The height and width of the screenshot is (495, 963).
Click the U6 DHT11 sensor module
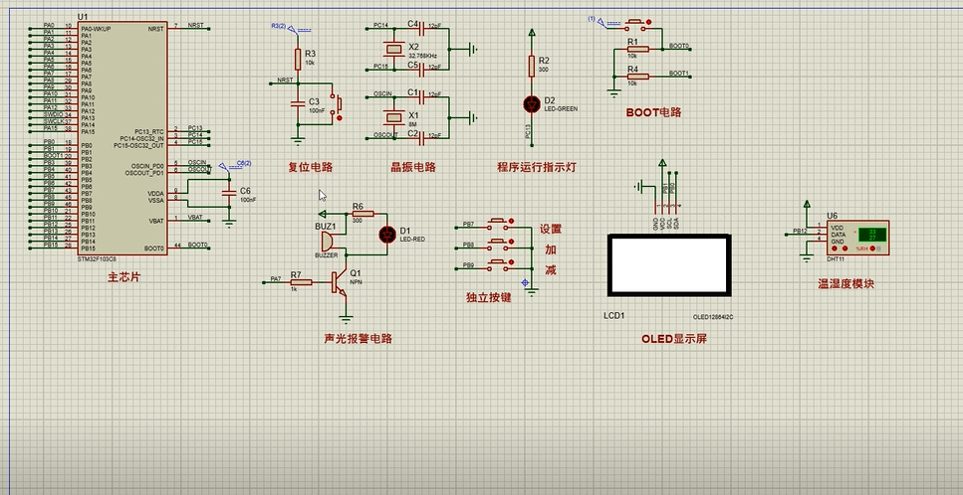coord(853,236)
